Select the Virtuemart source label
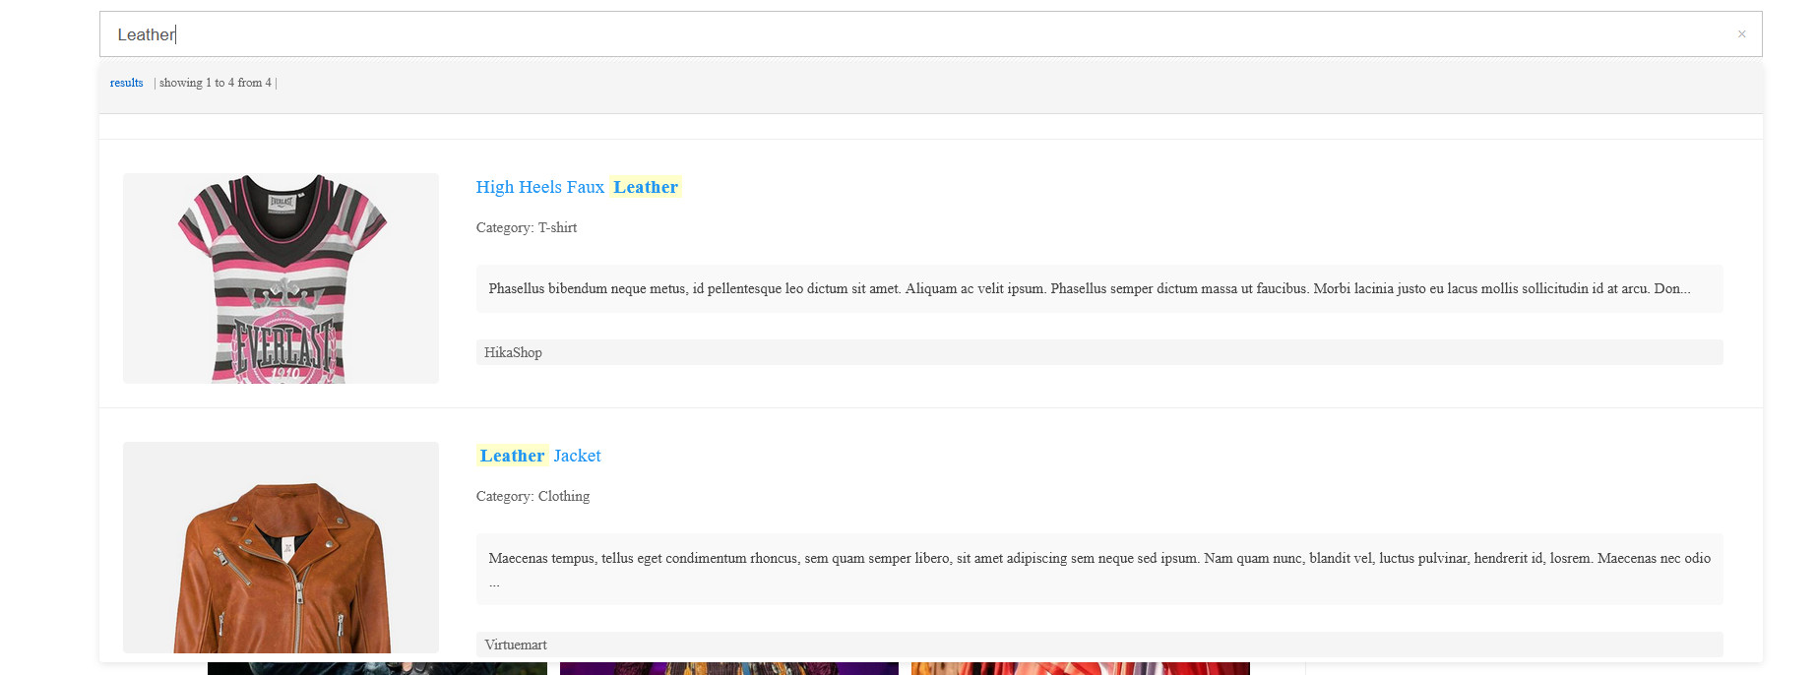This screenshot has height=675, width=1816. 516,644
